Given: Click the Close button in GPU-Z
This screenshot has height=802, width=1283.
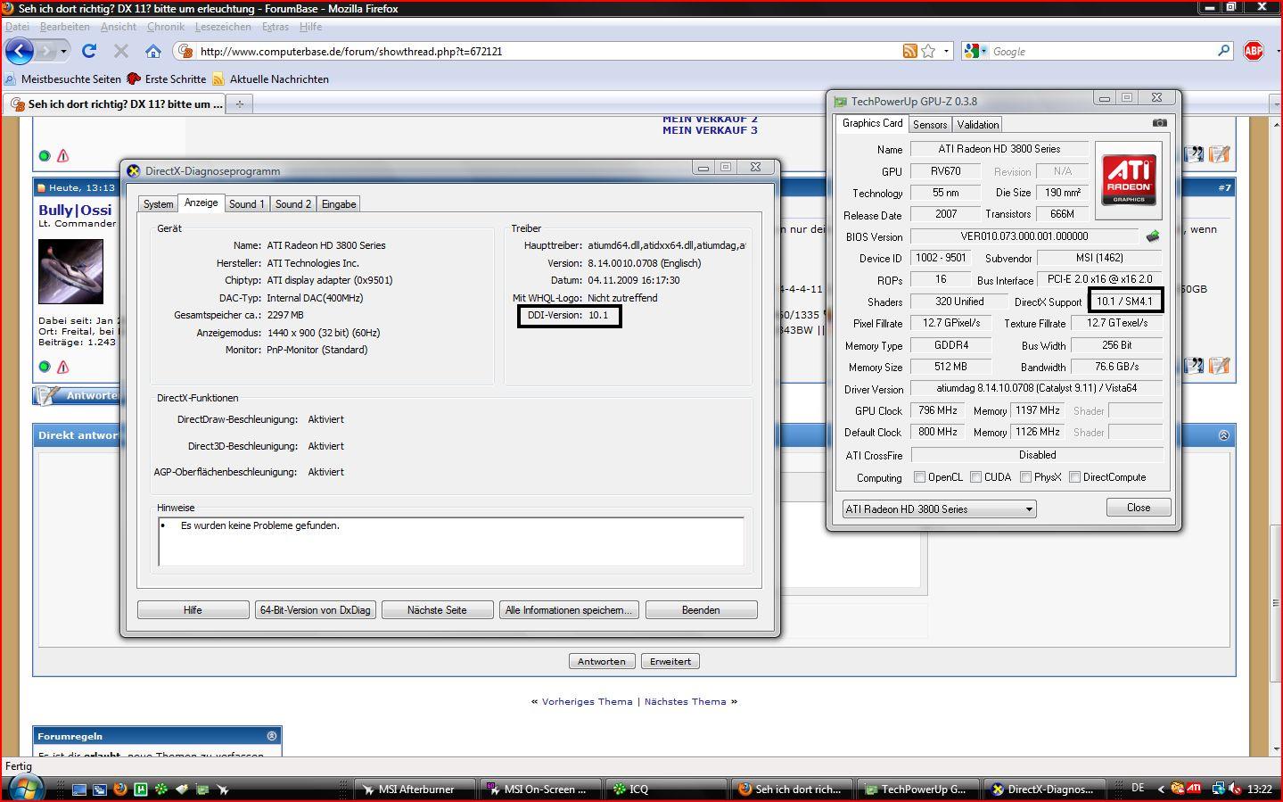Looking at the screenshot, I should 1139,508.
